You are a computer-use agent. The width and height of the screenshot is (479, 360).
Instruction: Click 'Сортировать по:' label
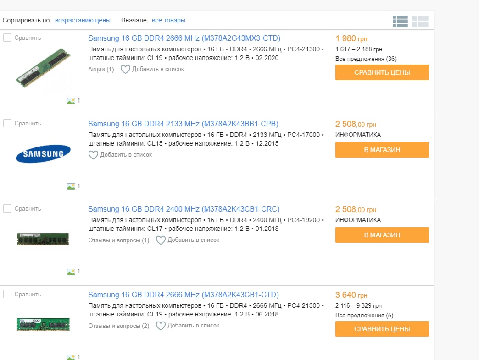(27, 20)
